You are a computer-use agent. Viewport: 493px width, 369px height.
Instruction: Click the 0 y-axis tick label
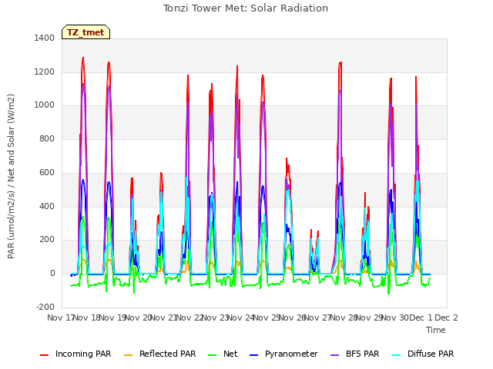[52, 274]
